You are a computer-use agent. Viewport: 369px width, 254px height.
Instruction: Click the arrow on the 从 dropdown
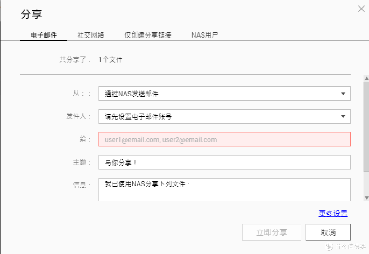point(343,94)
